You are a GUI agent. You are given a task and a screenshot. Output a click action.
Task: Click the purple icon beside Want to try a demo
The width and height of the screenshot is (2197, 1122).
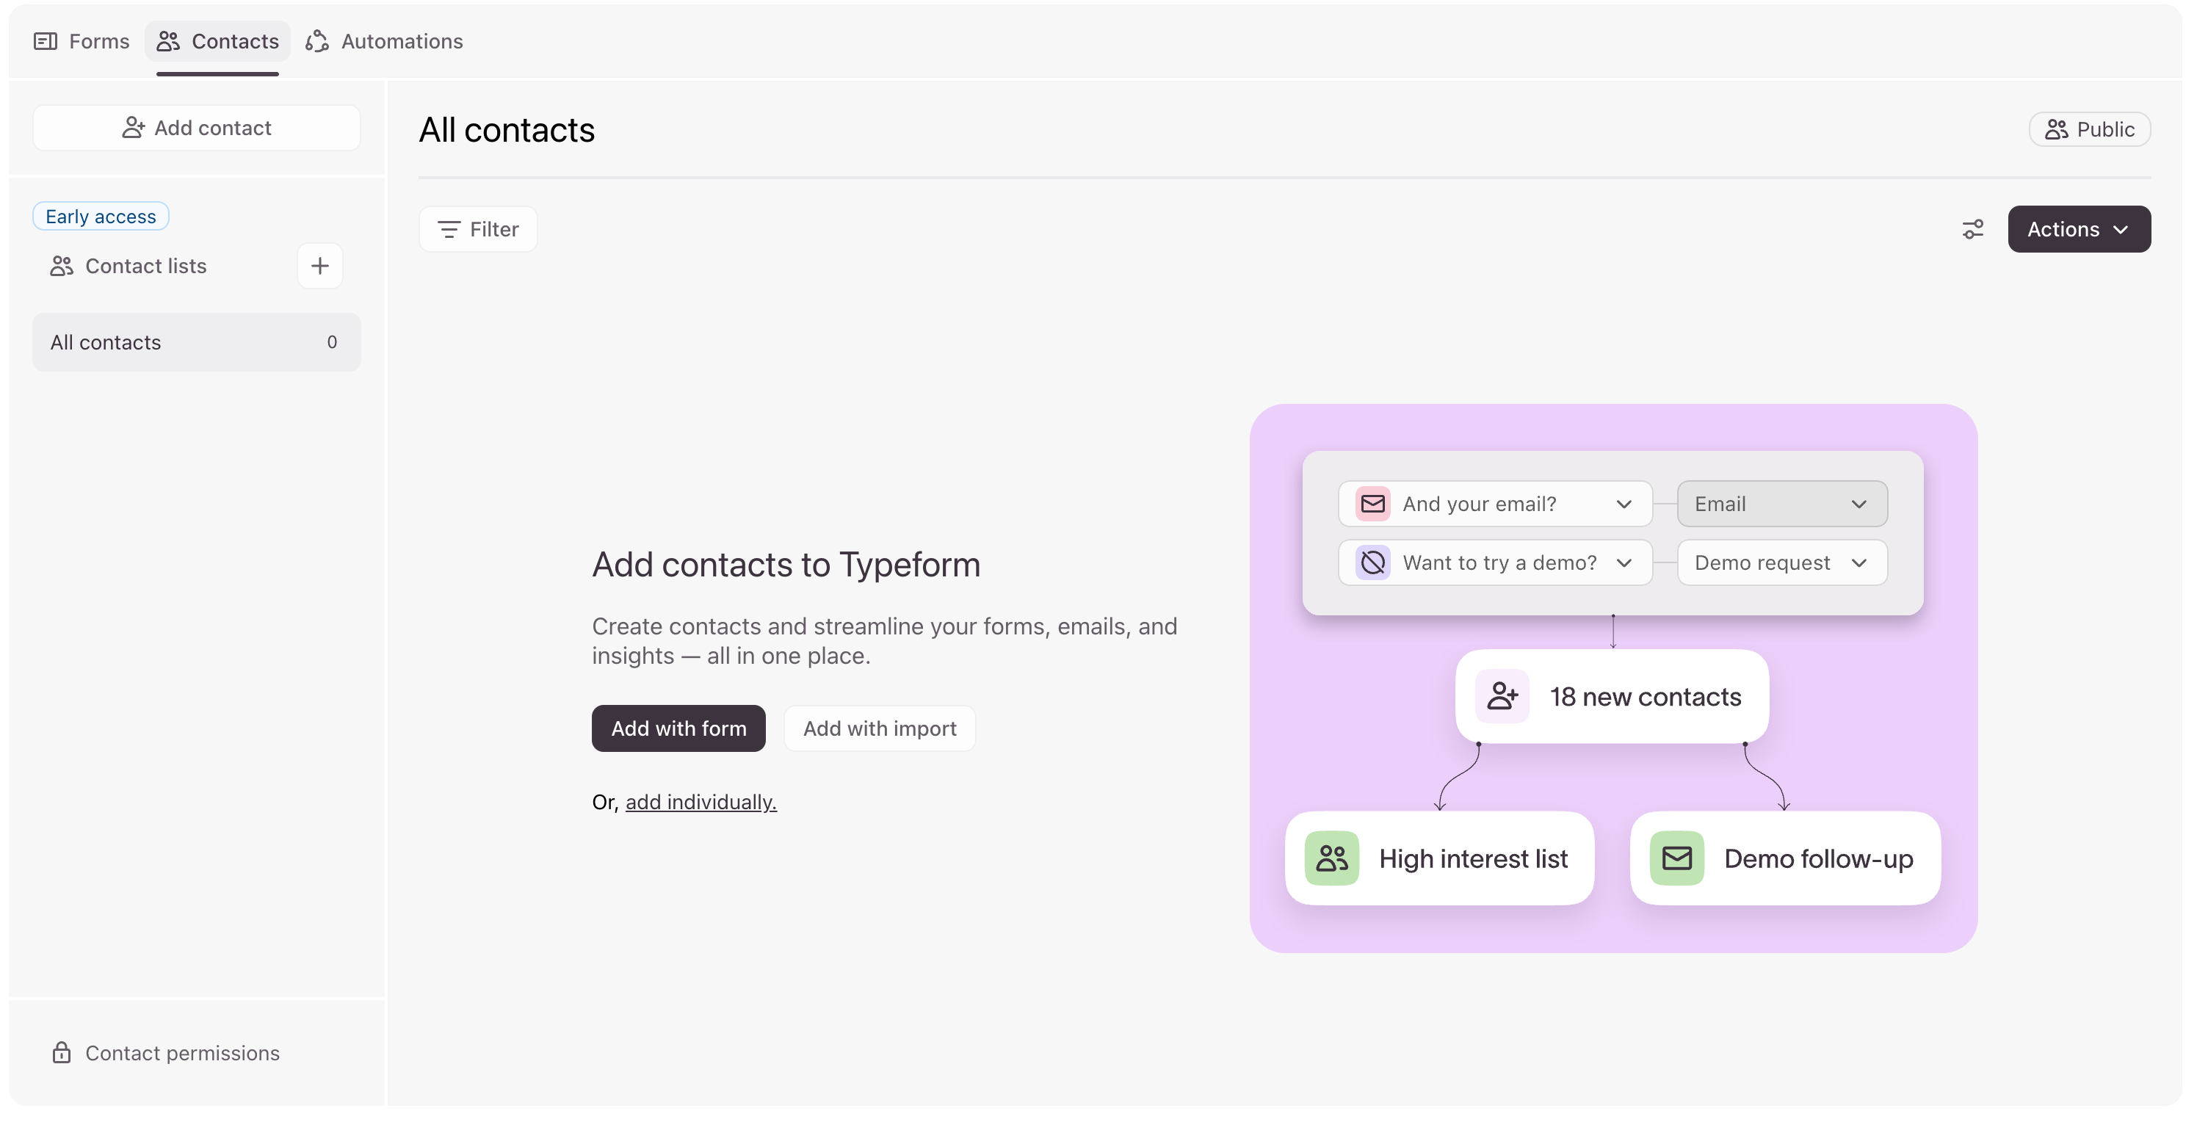click(x=1373, y=562)
